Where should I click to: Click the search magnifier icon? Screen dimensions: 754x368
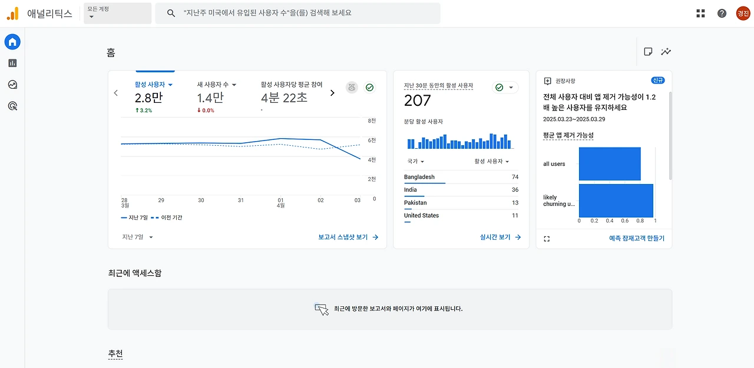(171, 13)
